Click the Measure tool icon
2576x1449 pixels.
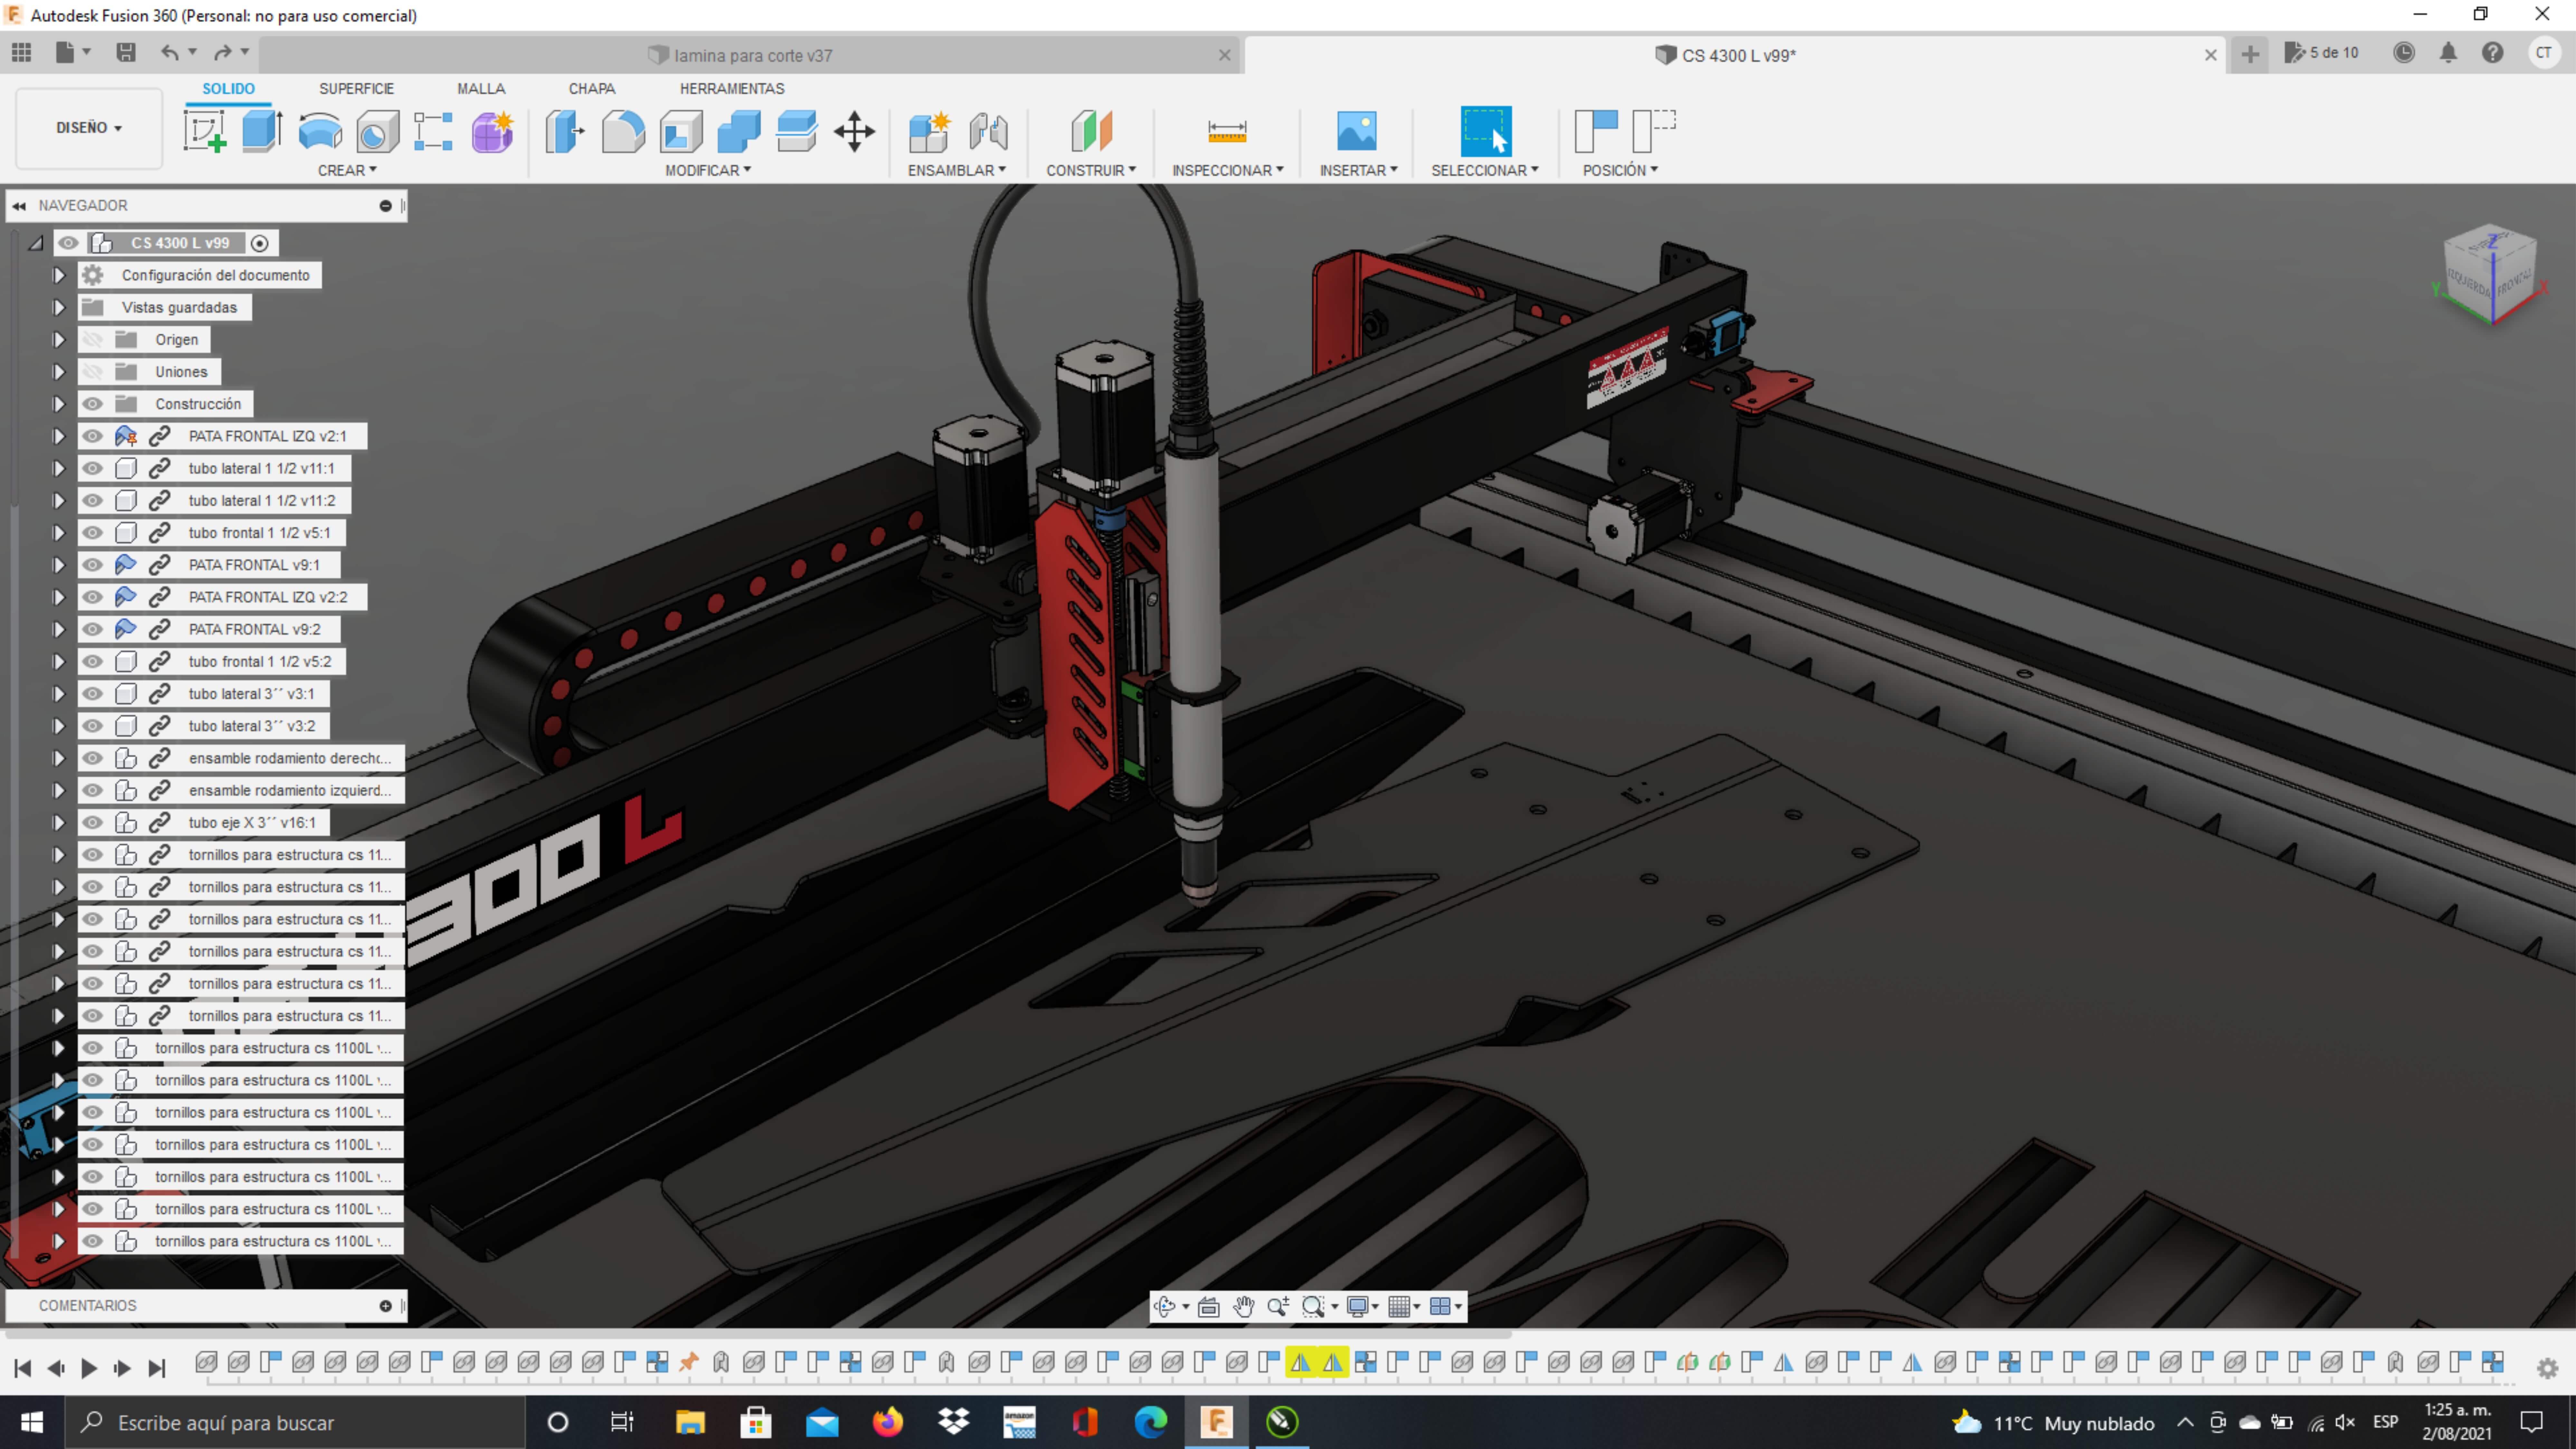pyautogui.click(x=1227, y=131)
